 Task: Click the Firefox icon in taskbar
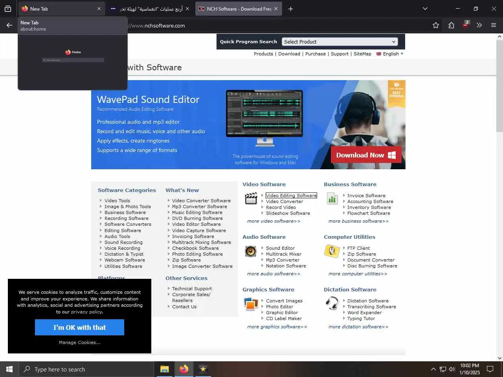[x=184, y=369]
